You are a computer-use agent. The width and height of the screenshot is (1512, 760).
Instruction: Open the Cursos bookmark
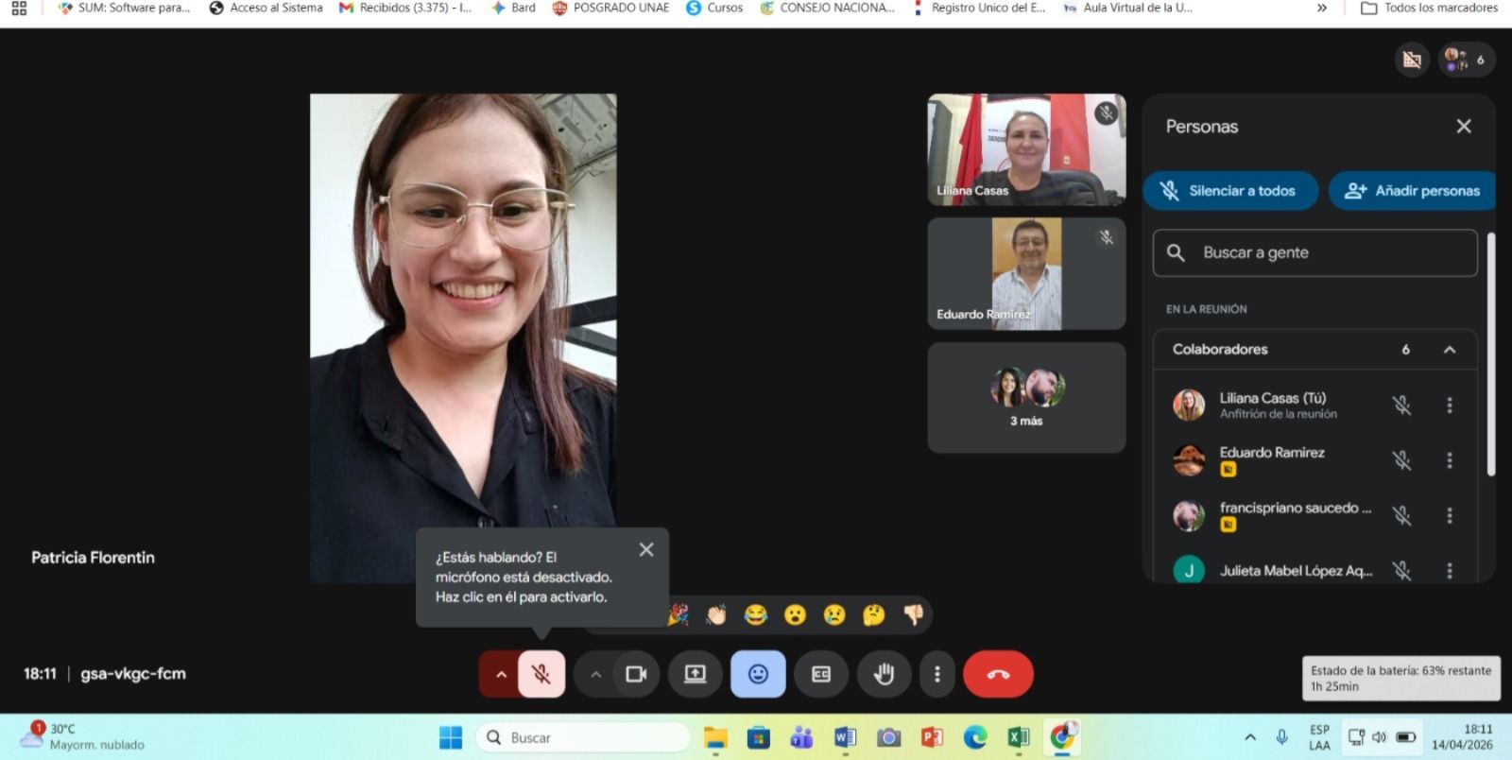[714, 8]
